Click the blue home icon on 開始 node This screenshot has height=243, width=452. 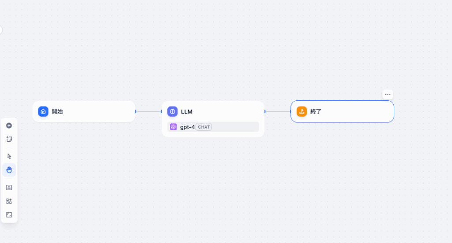43,111
